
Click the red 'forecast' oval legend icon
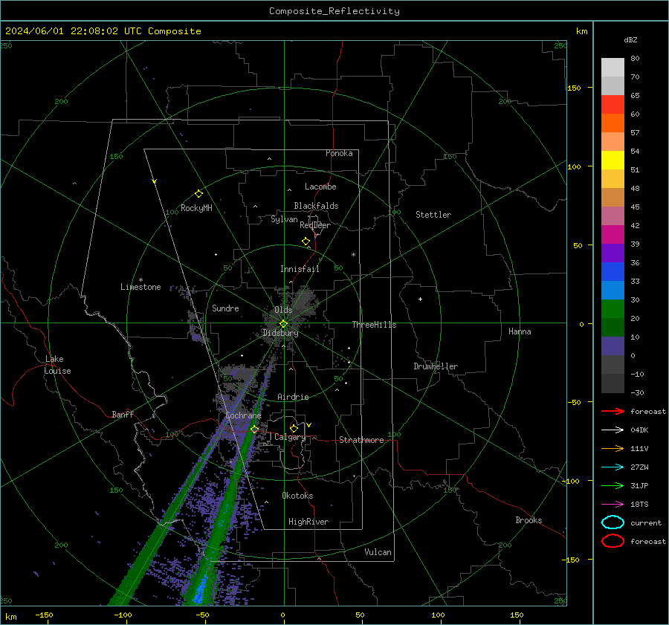point(613,541)
